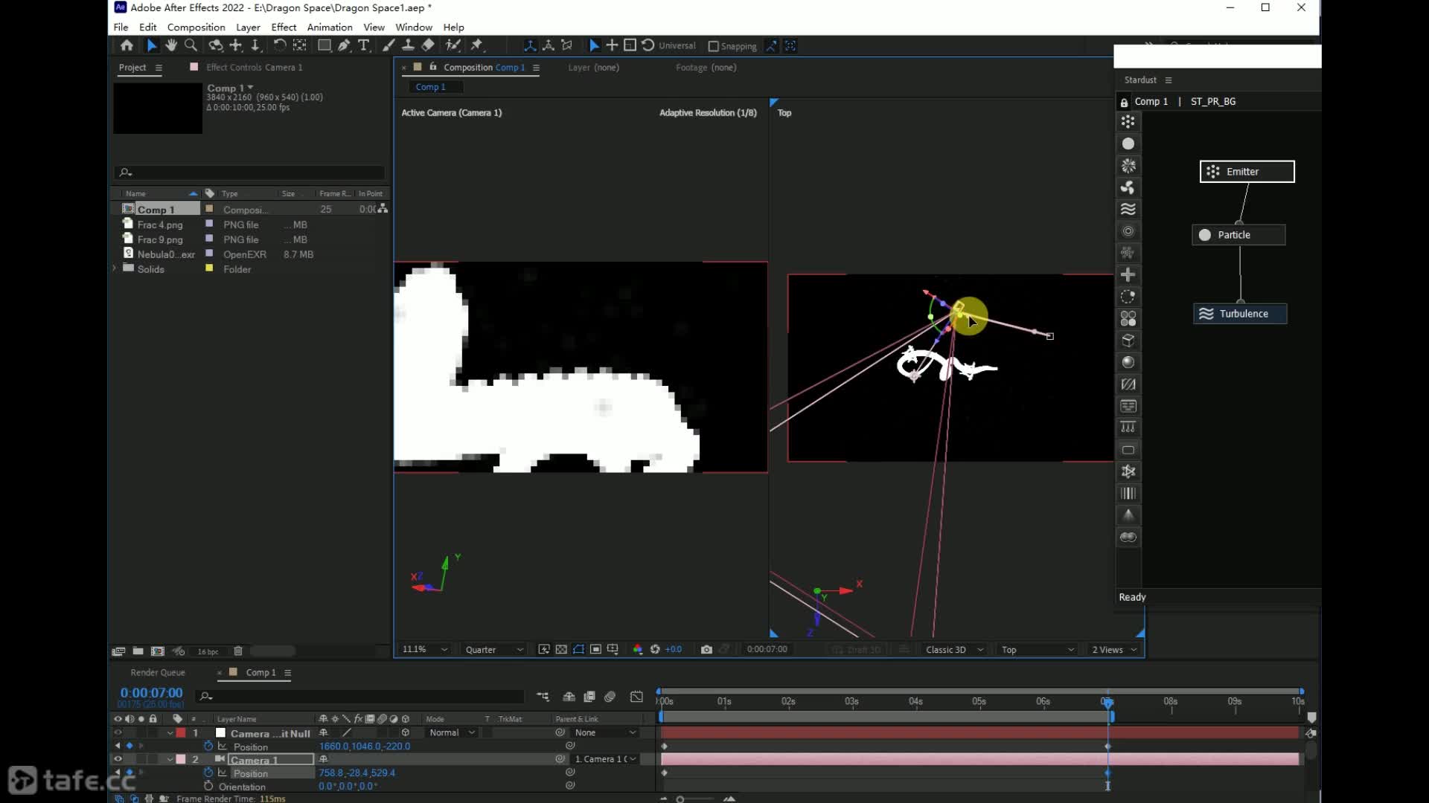1429x803 pixels.
Task: Select the Particle node in Stardust
Action: coord(1238,235)
